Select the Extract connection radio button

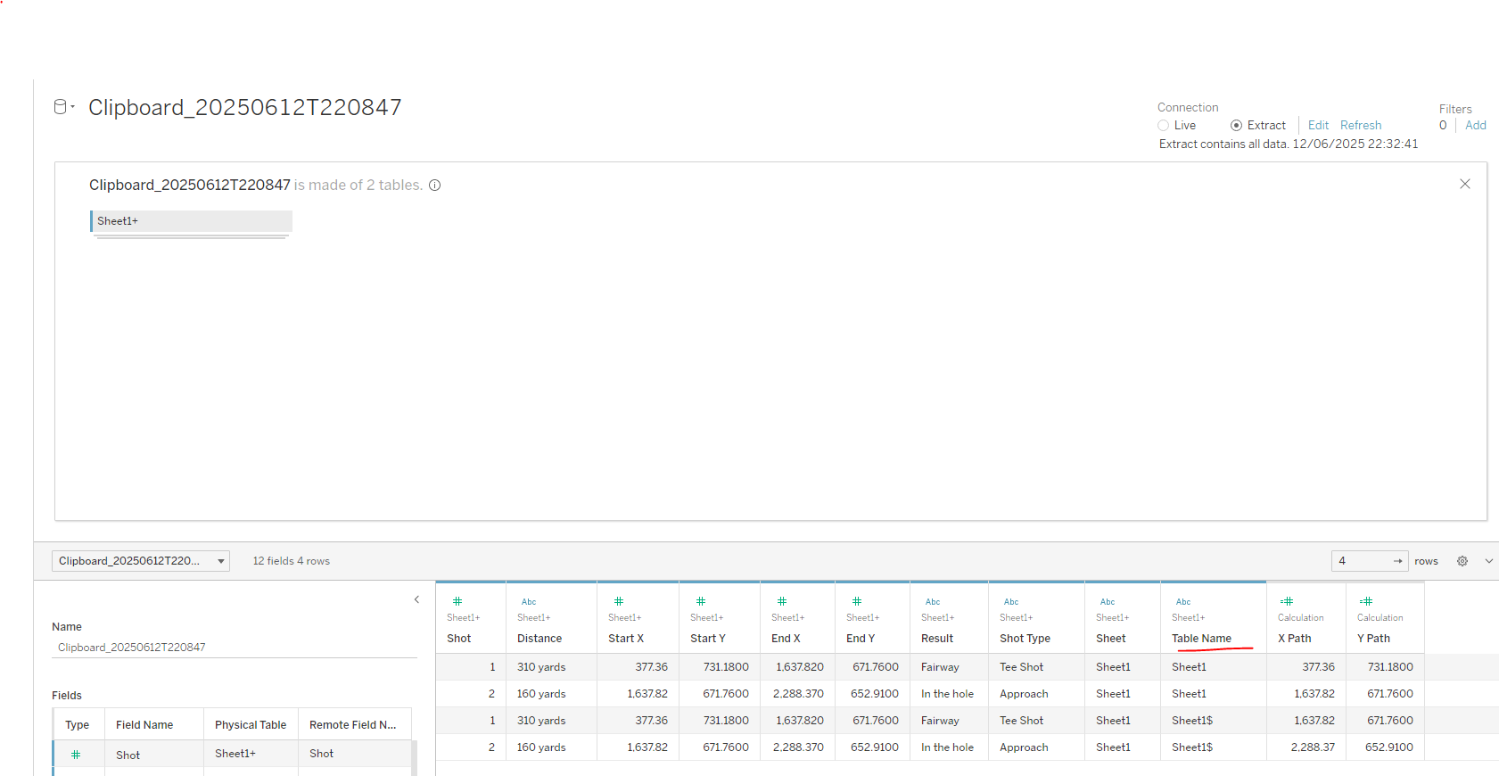(1236, 126)
